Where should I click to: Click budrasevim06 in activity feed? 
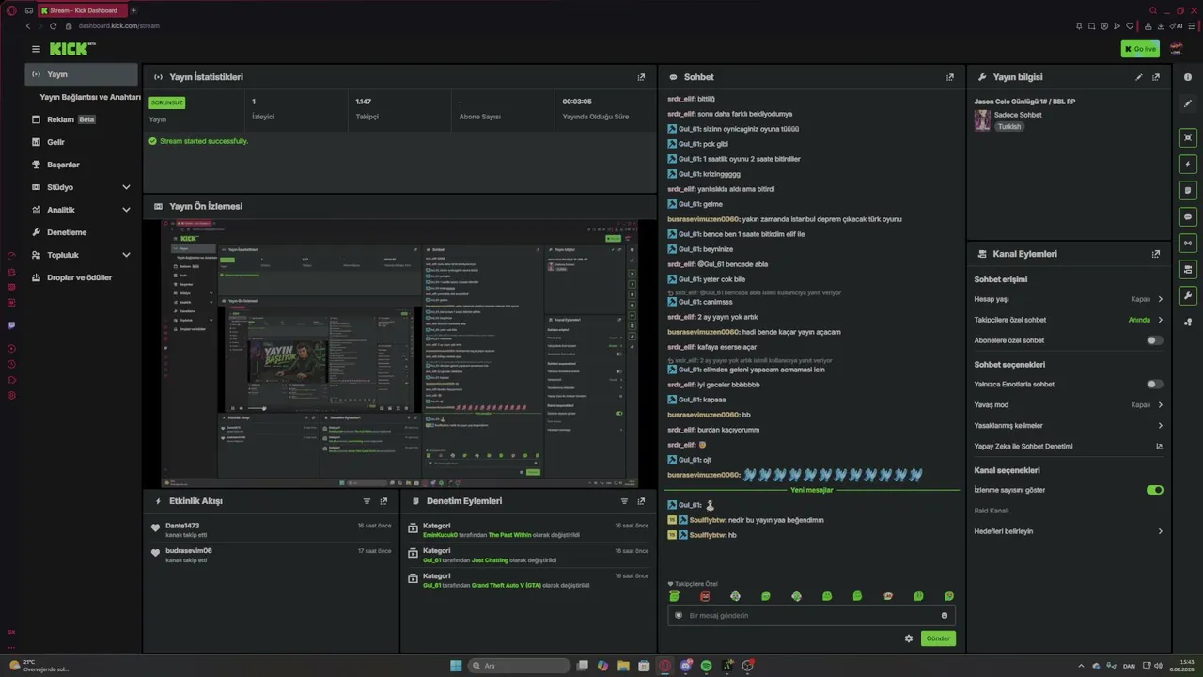click(x=189, y=551)
